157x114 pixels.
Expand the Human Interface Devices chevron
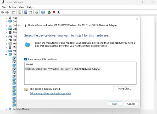(6, 37)
